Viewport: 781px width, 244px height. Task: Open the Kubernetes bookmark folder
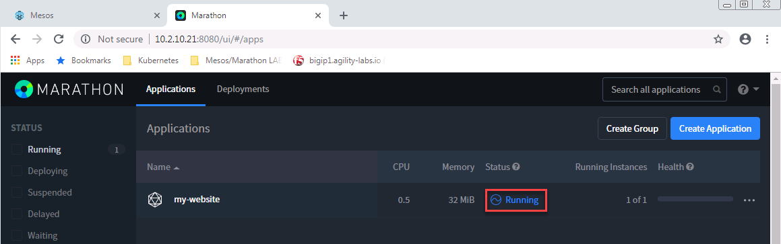150,60
